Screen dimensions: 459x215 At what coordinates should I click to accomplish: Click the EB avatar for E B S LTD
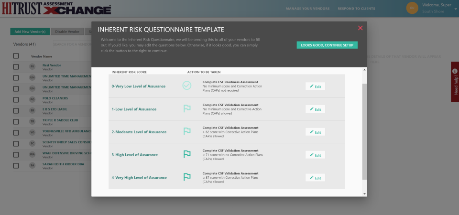tap(32, 110)
